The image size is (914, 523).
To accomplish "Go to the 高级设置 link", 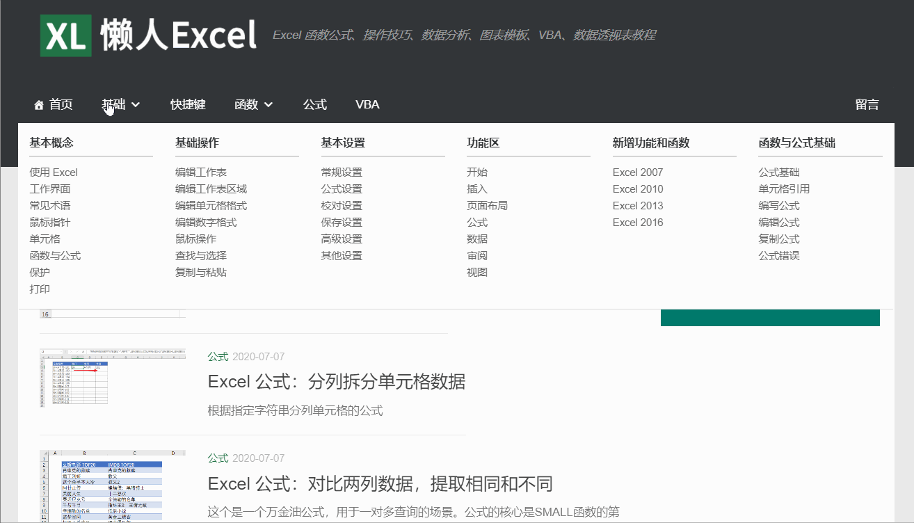I will coord(342,239).
